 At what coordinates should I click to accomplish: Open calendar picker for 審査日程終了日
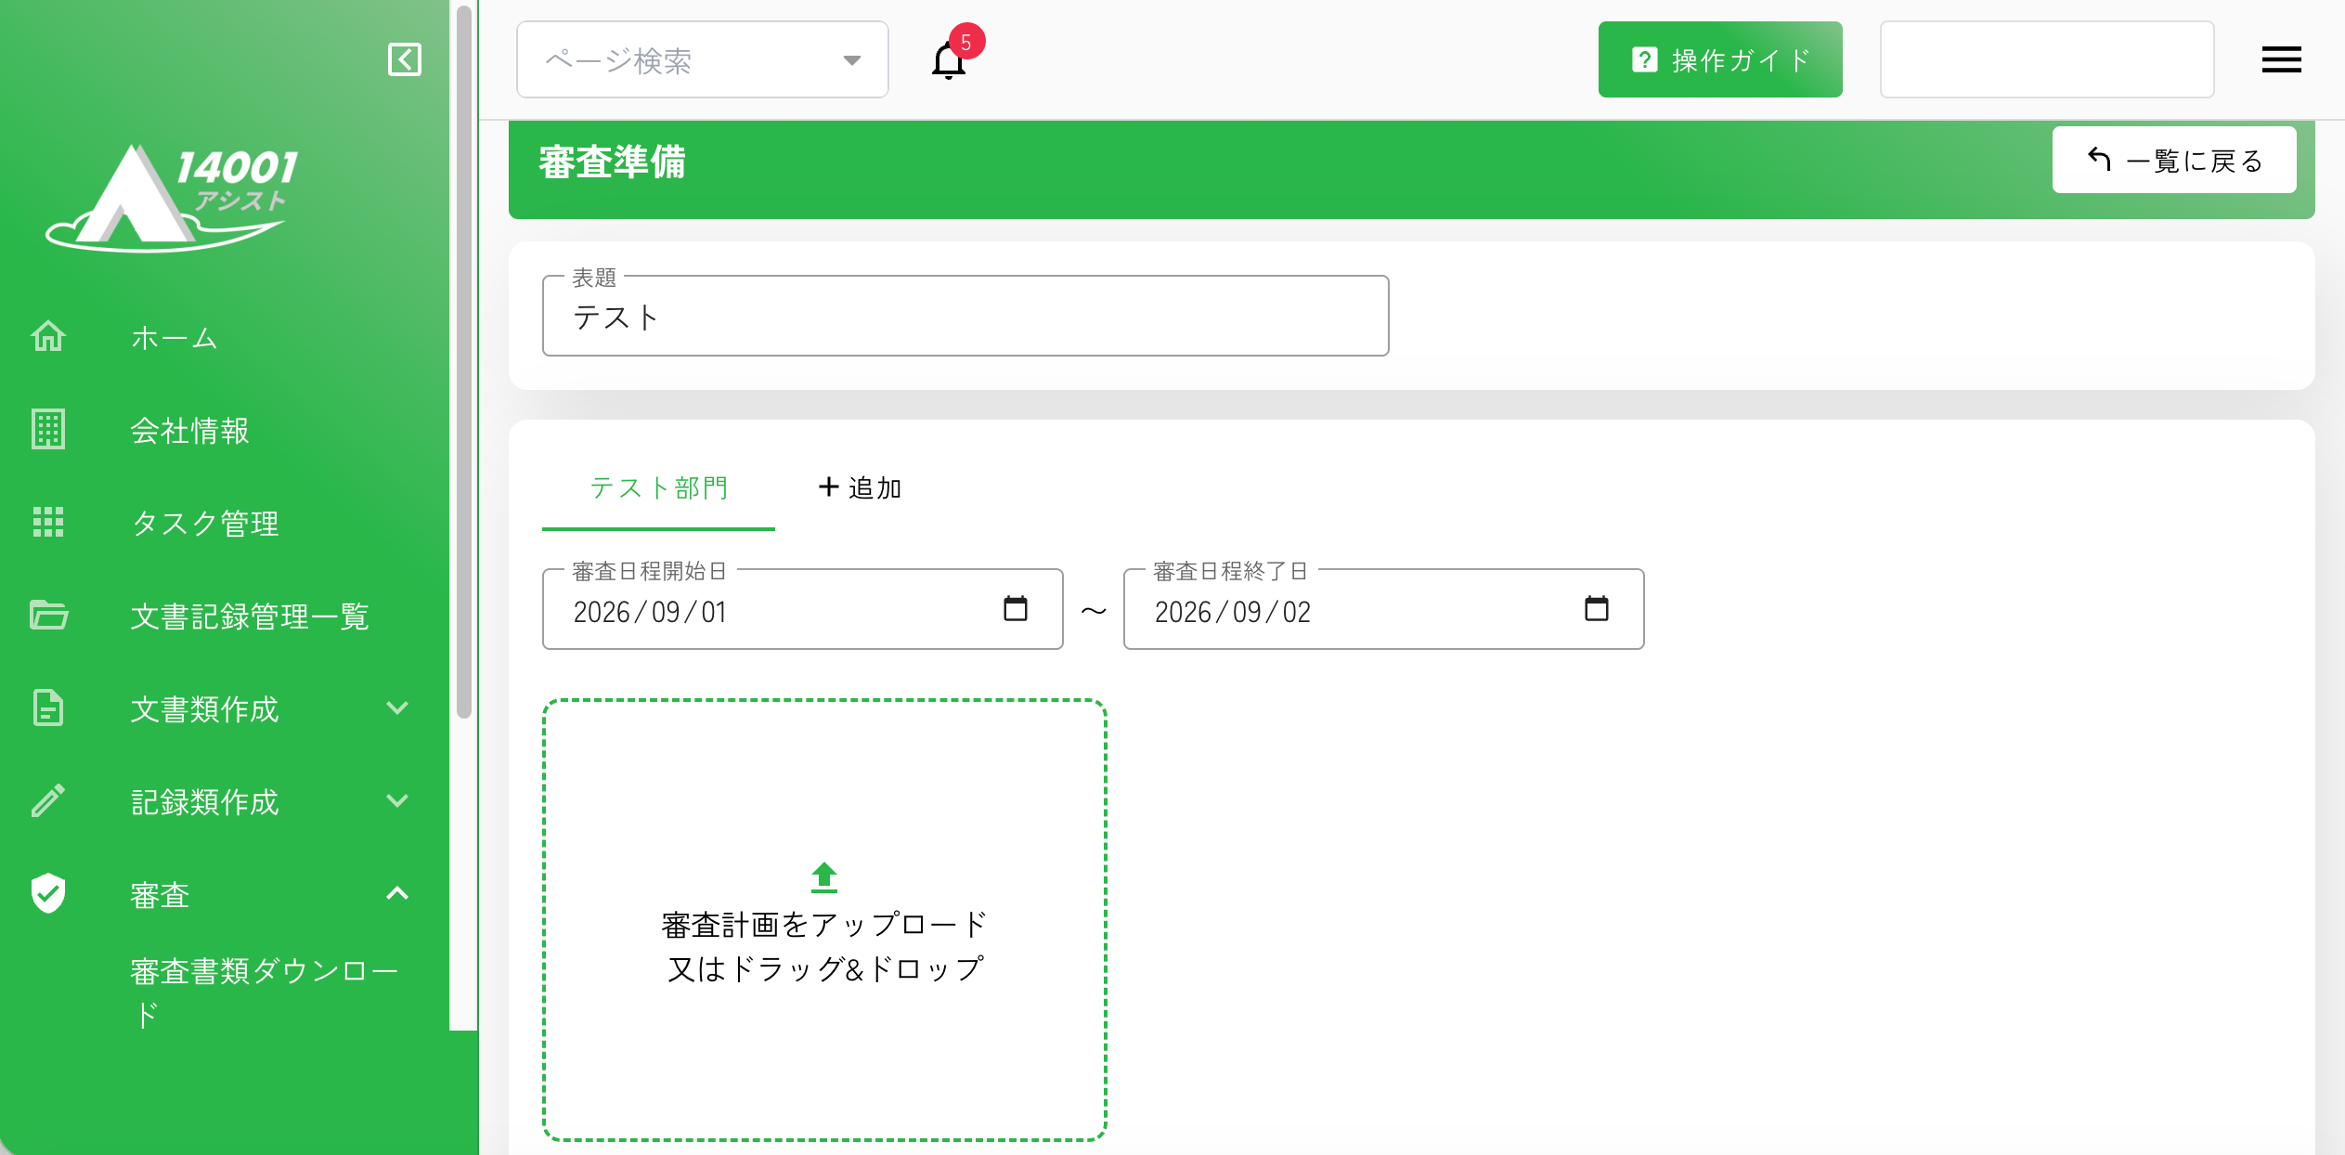pyautogui.click(x=1597, y=609)
